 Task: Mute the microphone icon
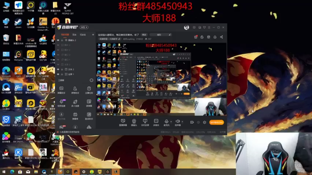coord(167,121)
